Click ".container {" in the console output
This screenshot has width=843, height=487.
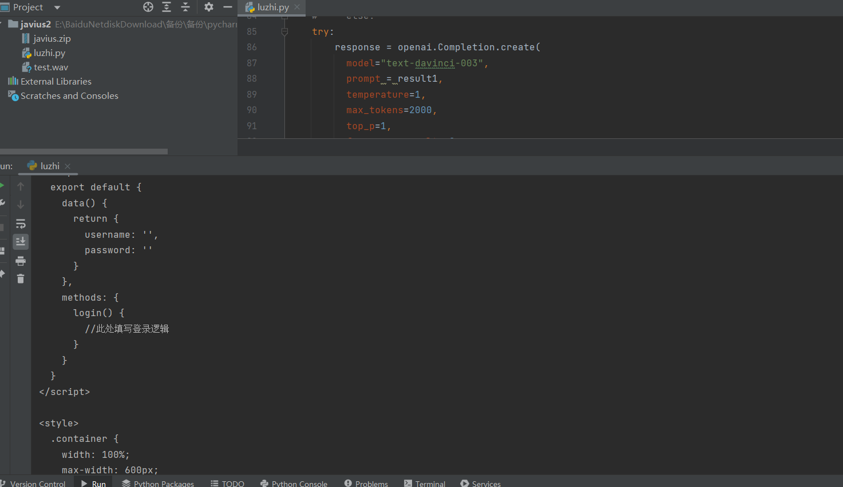[x=85, y=439]
